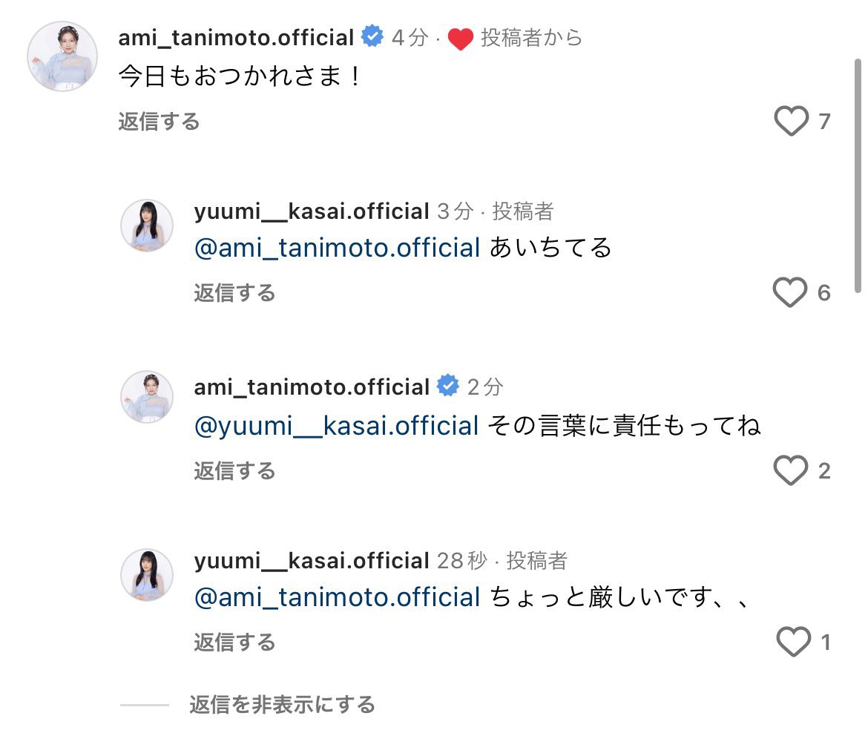868x756 pixels.
Task: Open ami_tanimoto.official username on top comment
Action: click(237, 38)
